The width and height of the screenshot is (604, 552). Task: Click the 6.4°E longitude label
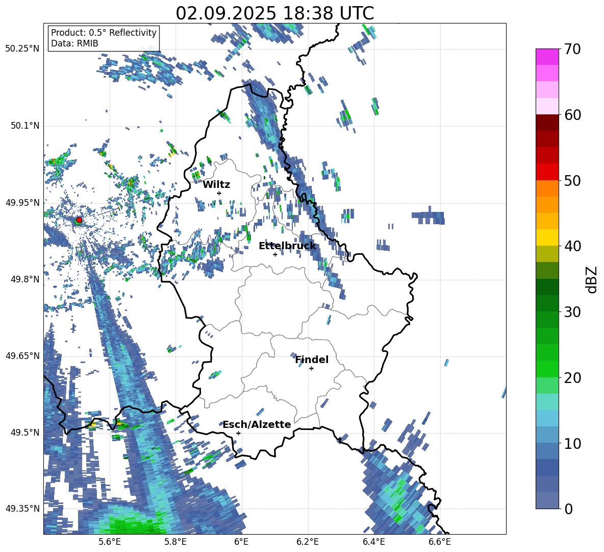click(x=373, y=542)
